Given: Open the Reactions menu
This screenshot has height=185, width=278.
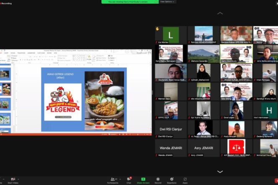Looking at the screenshot, I should point(172,180).
